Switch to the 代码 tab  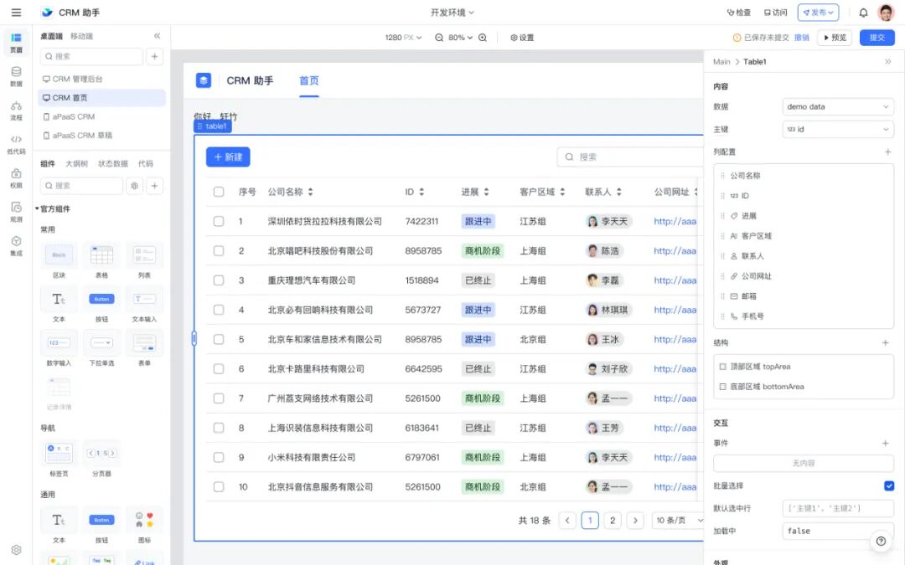146,164
